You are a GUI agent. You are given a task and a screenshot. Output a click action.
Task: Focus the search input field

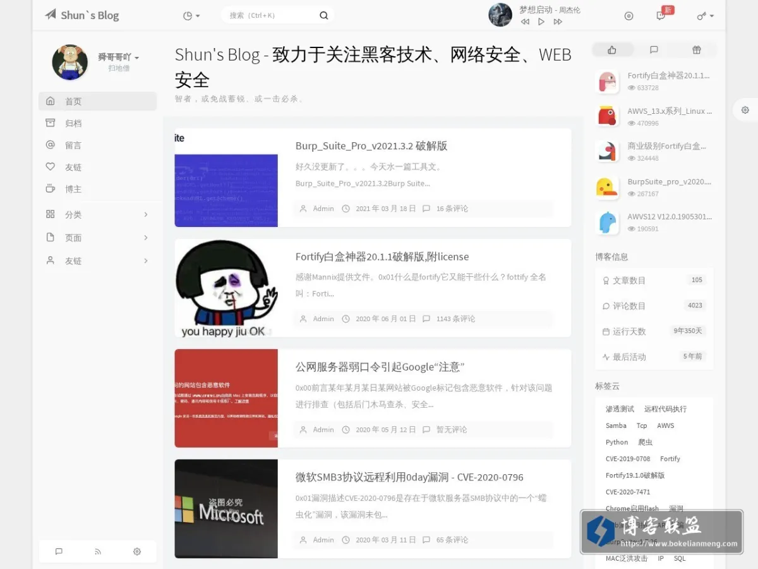pos(270,15)
